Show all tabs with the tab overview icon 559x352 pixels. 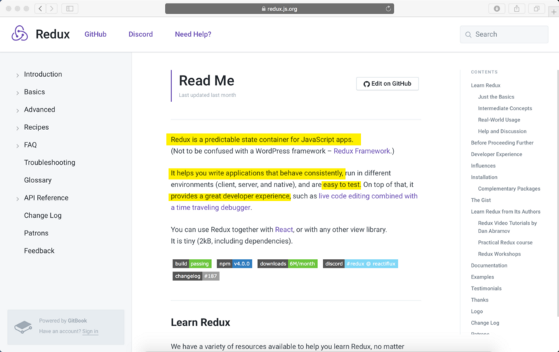point(536,8)
